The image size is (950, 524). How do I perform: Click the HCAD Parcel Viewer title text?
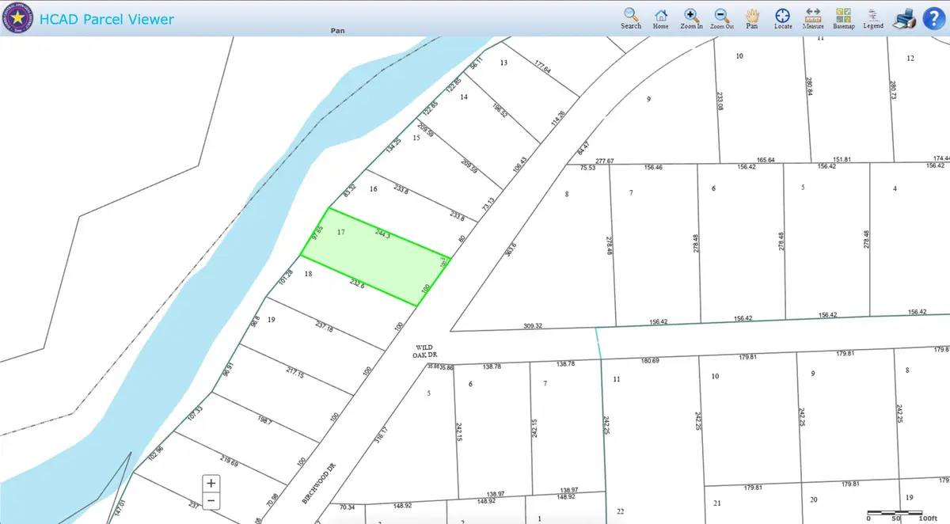click(107, 19)
